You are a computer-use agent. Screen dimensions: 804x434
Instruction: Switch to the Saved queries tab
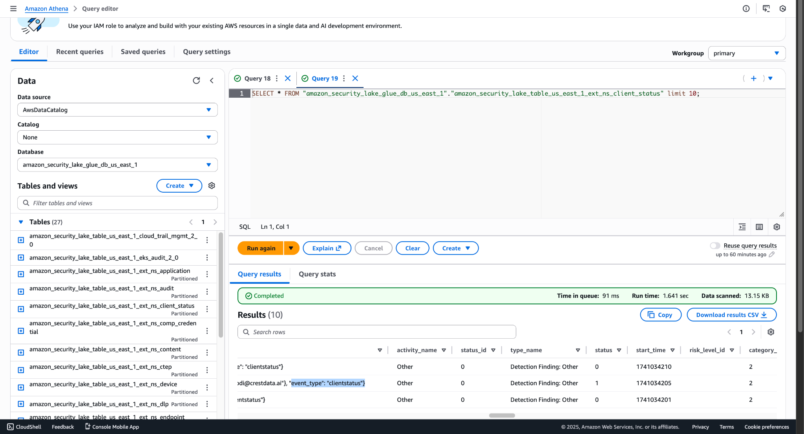[143, 52]
